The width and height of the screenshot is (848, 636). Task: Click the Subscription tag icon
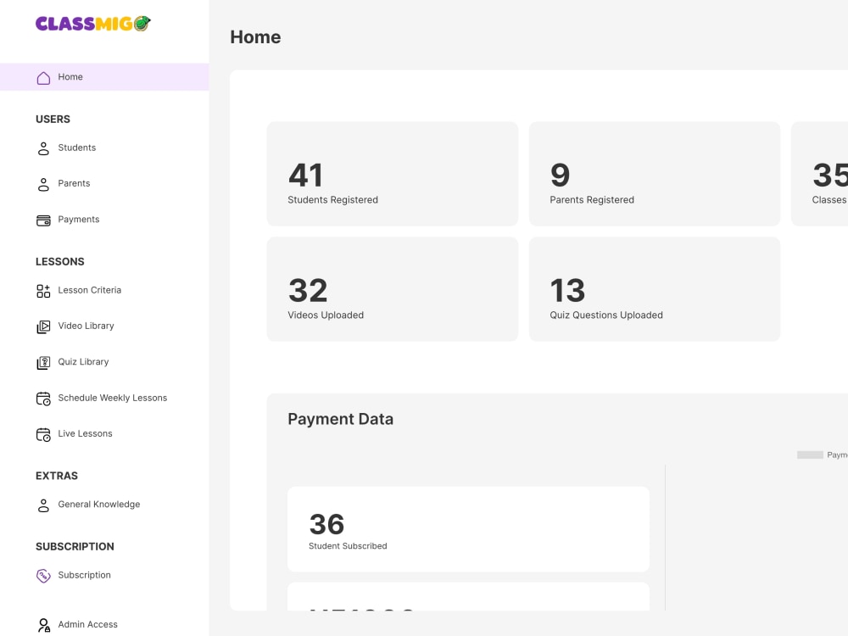pos(43,576)
